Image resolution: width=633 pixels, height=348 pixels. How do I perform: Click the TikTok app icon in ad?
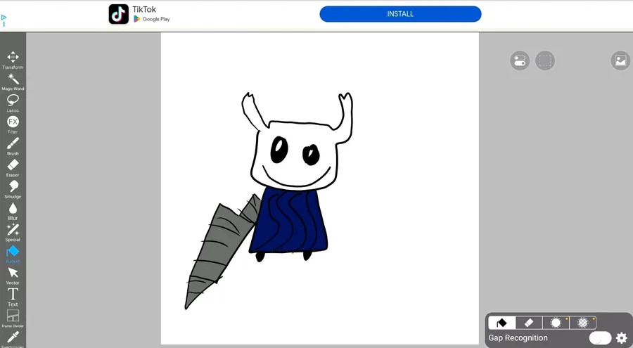[119, 14]
